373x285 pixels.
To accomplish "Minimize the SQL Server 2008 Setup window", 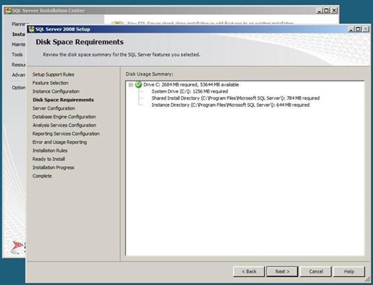I will (351, 29).
